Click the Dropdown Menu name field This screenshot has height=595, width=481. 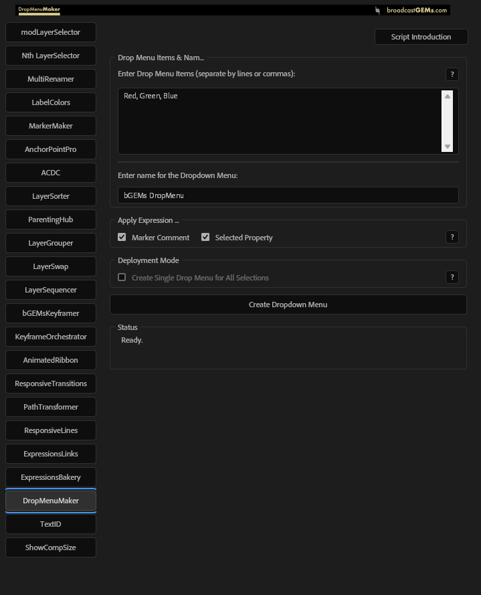click(x=288, y=195)
